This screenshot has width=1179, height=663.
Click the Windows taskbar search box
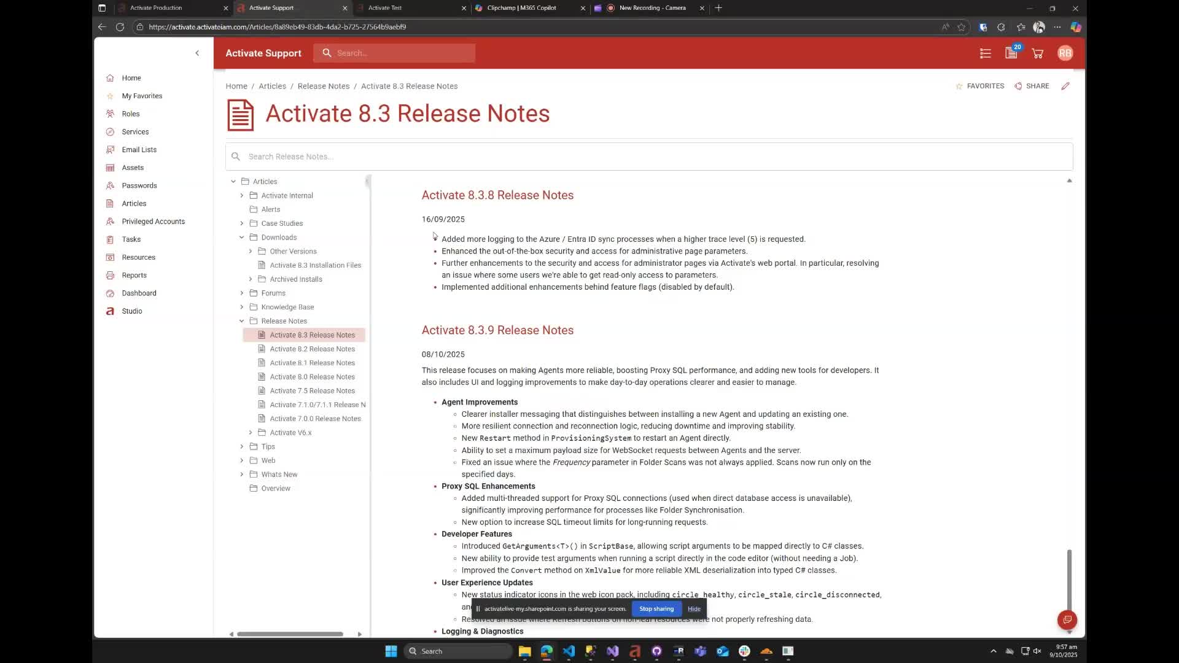point(458,651)
